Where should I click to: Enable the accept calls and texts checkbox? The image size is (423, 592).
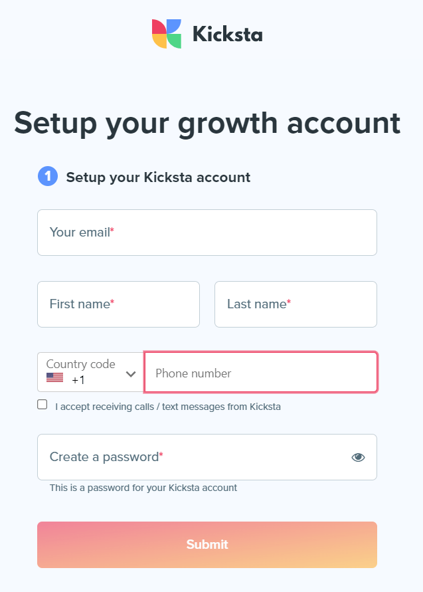point(42,405)
